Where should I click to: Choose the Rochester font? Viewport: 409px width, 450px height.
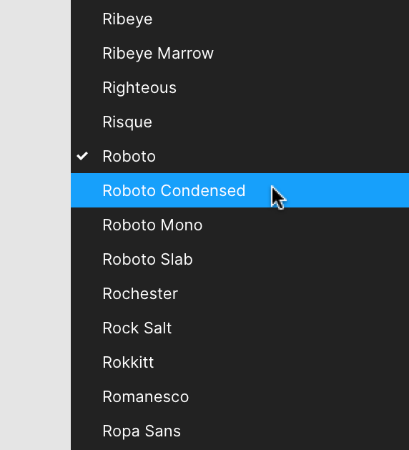[240, 293]
